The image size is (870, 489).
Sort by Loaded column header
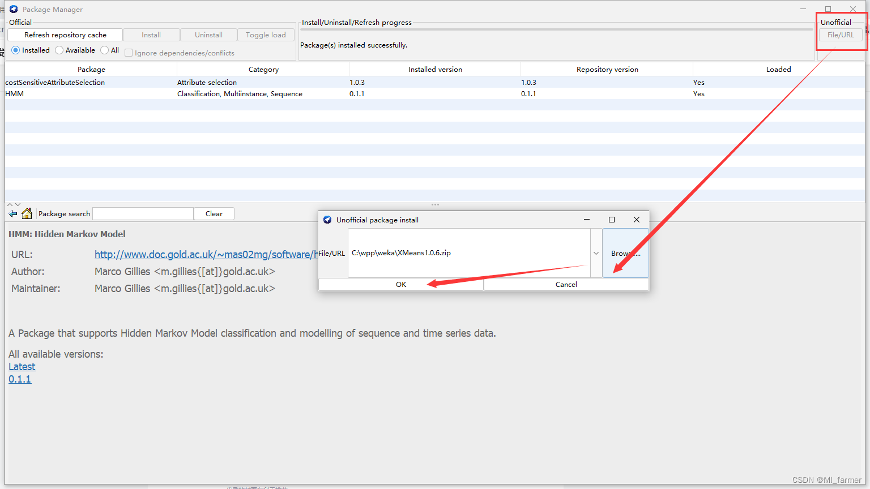point(779,69)
